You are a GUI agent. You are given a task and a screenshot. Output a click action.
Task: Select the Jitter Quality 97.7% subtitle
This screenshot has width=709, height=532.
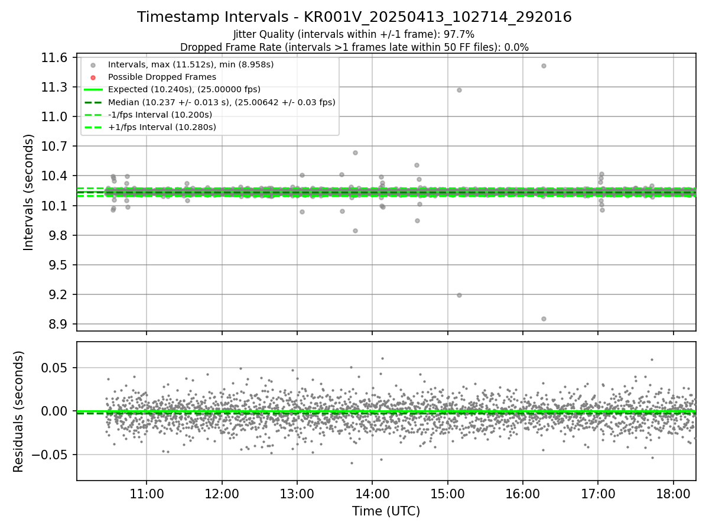pos(354,34)
